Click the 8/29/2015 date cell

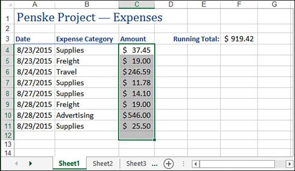click(x=35, y=126)
